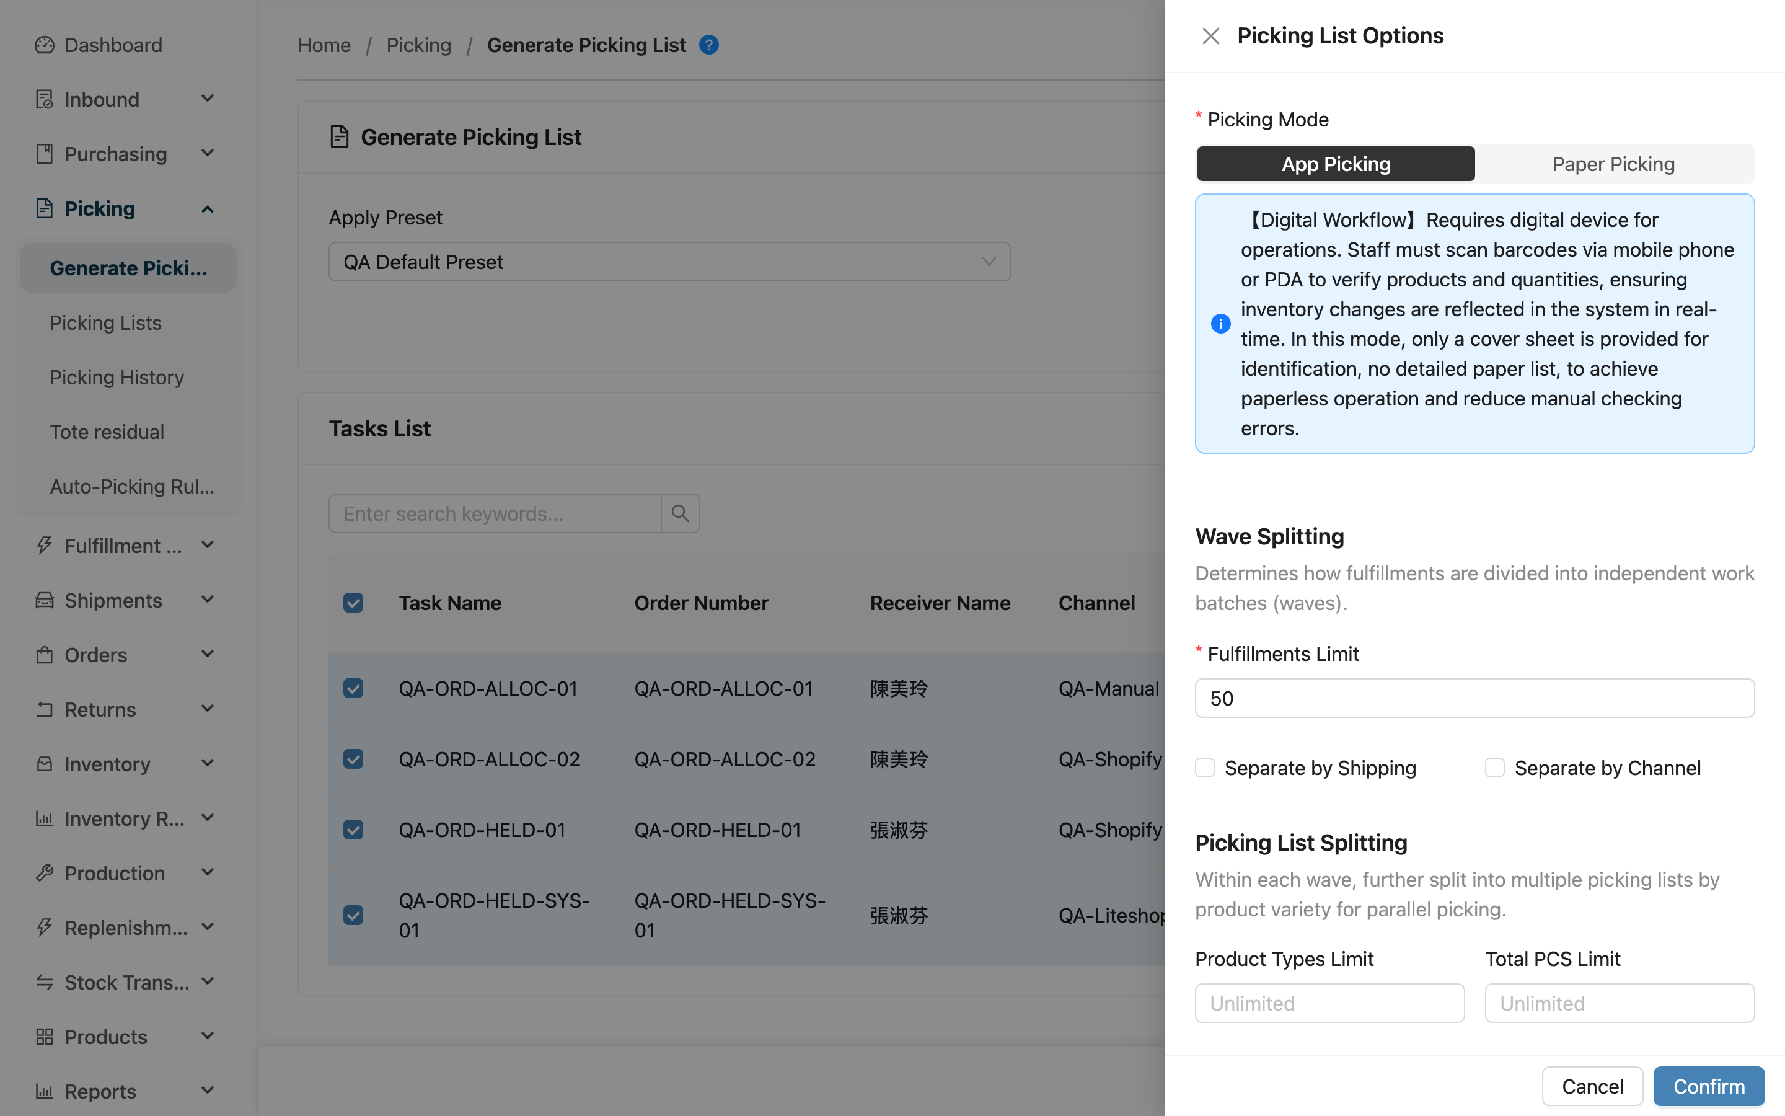Viewport: 1785px width, 1116px height.
Task: Go to Picking breadcrumb link
Action: [419, 45]
